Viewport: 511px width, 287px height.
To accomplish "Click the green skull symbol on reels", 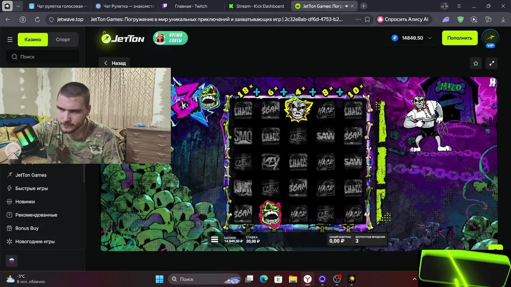I will (271, 214).
